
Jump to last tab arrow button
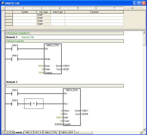(12, 133)
